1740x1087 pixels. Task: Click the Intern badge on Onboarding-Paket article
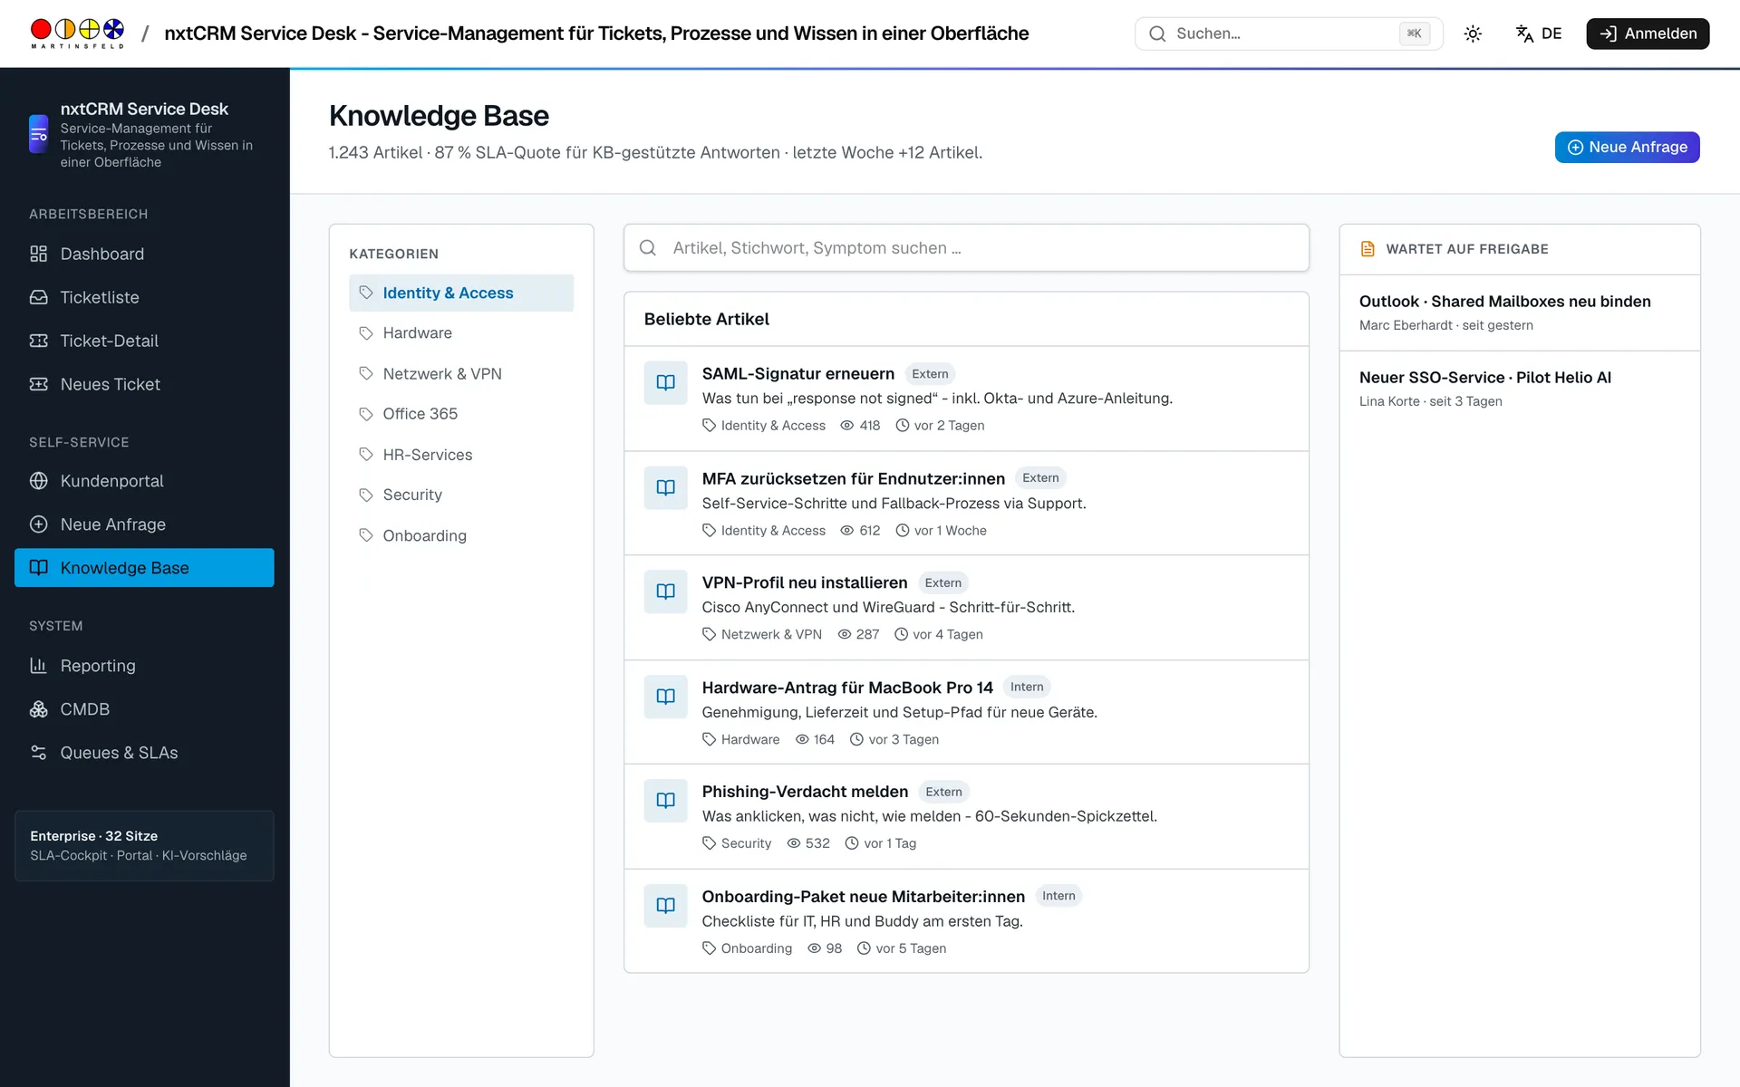(1058, 896)
